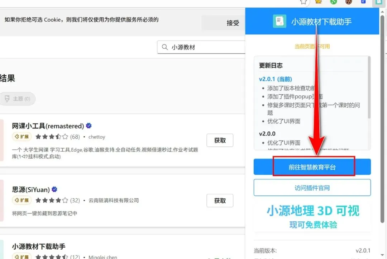The height and width of the screenshot is (259, 387).
Task: Click the star rating of 网课小工具(remastered)
Action: pyautogui.click(x=52, y=137)
